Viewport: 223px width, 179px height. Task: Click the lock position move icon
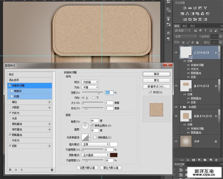coord(193,42)
